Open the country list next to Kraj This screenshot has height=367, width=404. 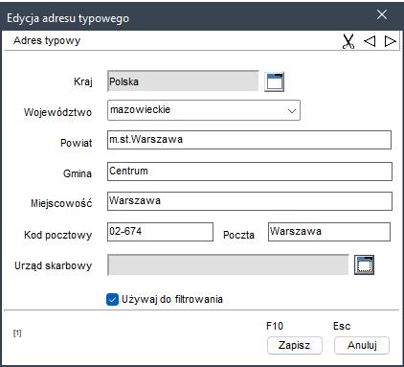pyautogui.click(x=274, y=82)
